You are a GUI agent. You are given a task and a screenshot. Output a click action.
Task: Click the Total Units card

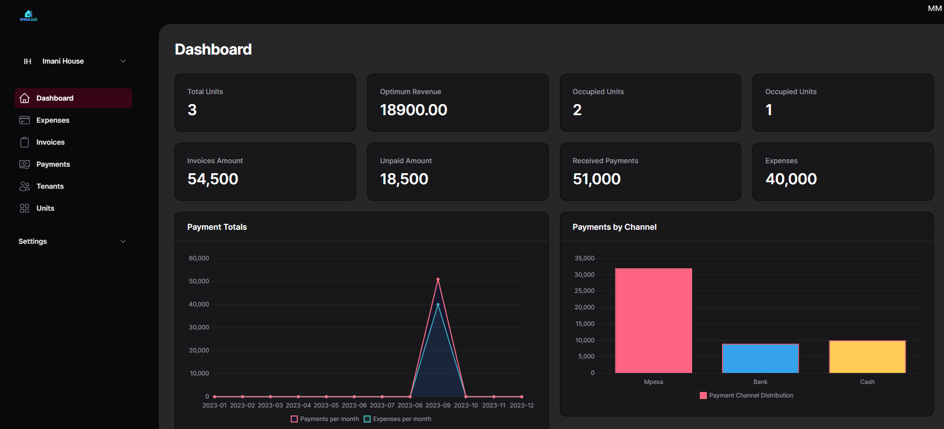click(x=265, y=103)
